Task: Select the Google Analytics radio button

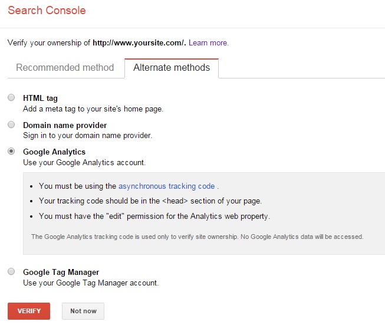Action: tap(11, 152)
